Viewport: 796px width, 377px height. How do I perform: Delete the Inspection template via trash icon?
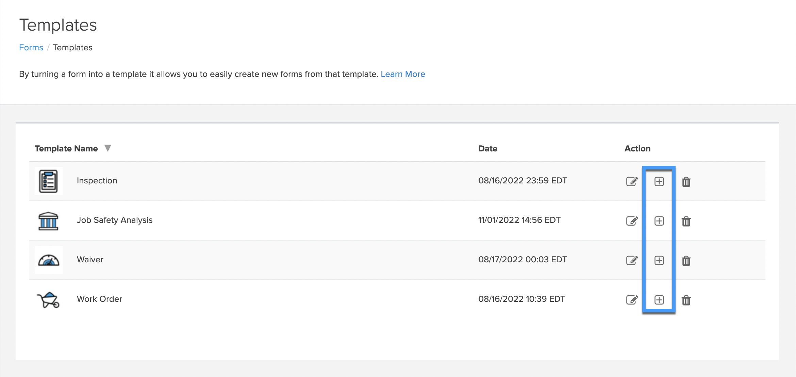click(x=686, y=181)
